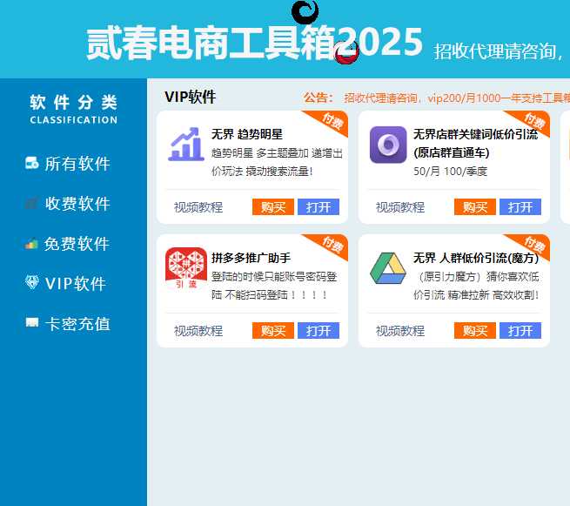Screen dimensions: 570x506
Task: Open 卡密充值 page
Action: tap(67, 323)
